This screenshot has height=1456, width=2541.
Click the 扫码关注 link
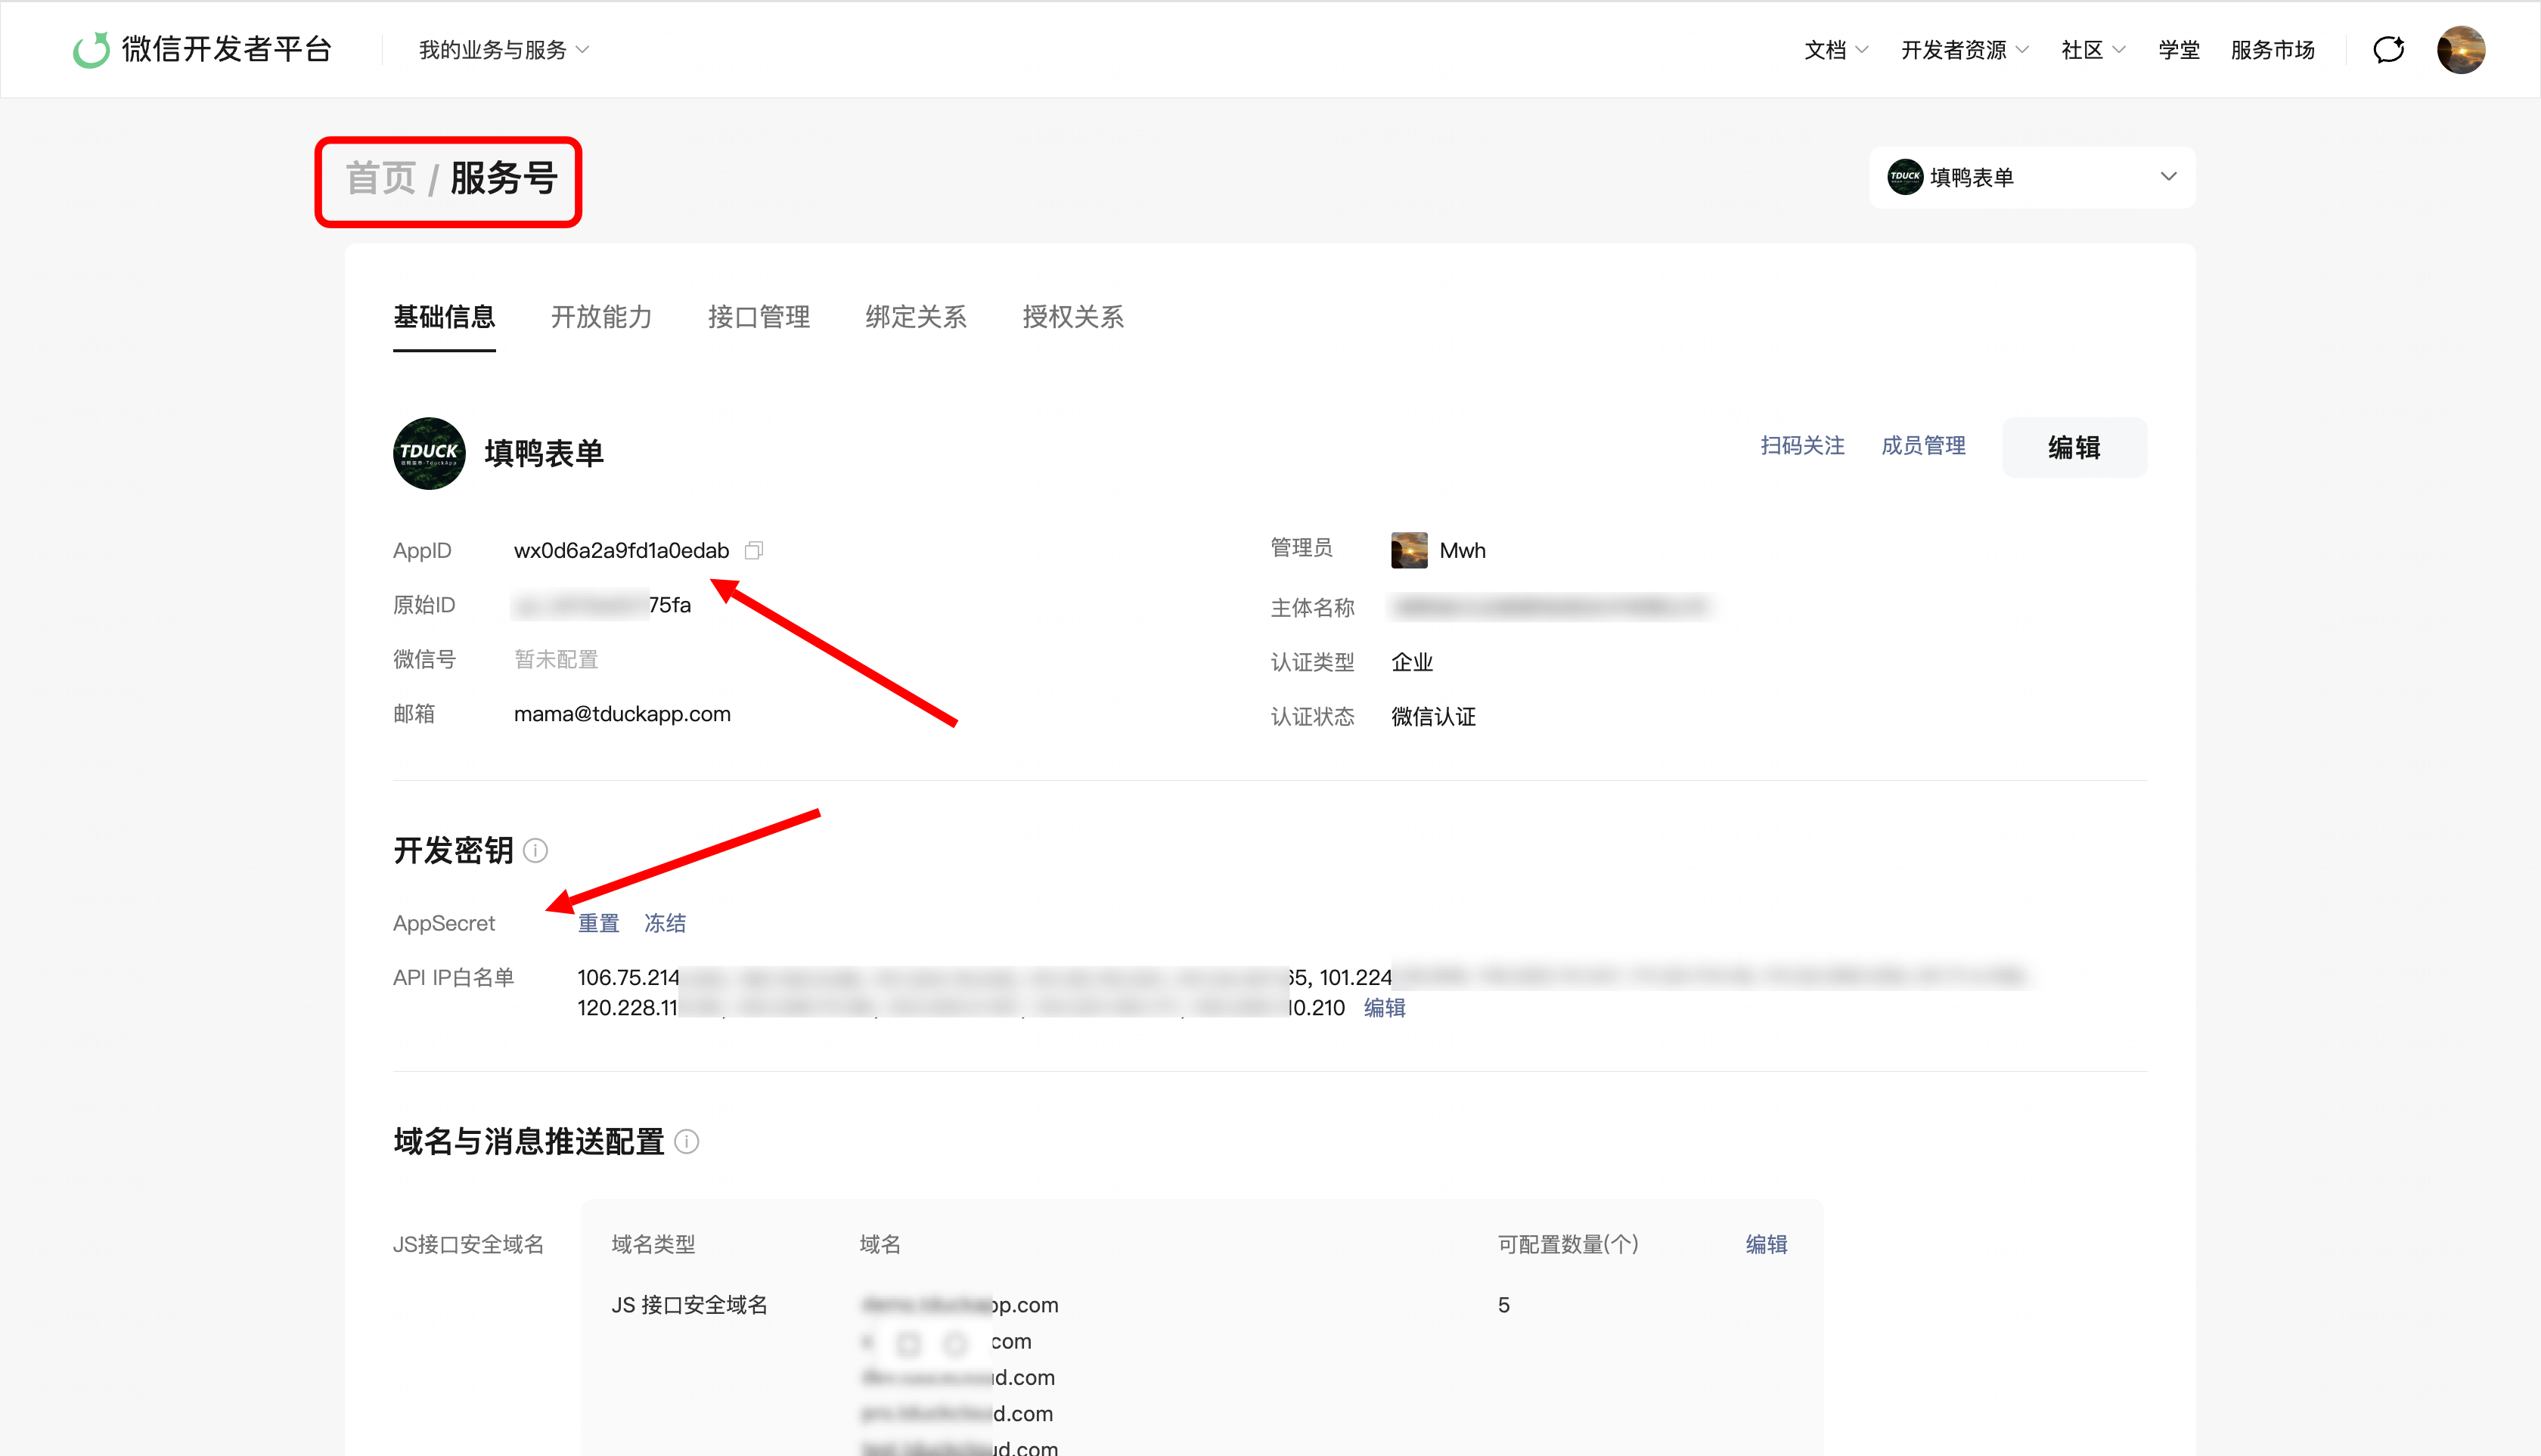[x=1803, y=446]
